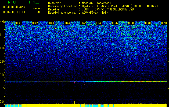Select the filename 1004080940.png
The image size is (169, 107).
(x=14, y=7)
